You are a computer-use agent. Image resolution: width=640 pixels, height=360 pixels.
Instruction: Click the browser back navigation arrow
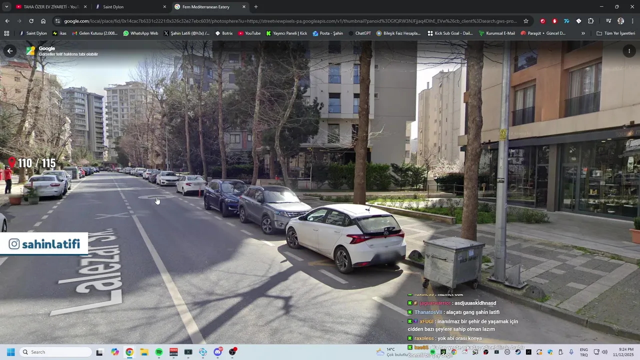click(7, 21)
